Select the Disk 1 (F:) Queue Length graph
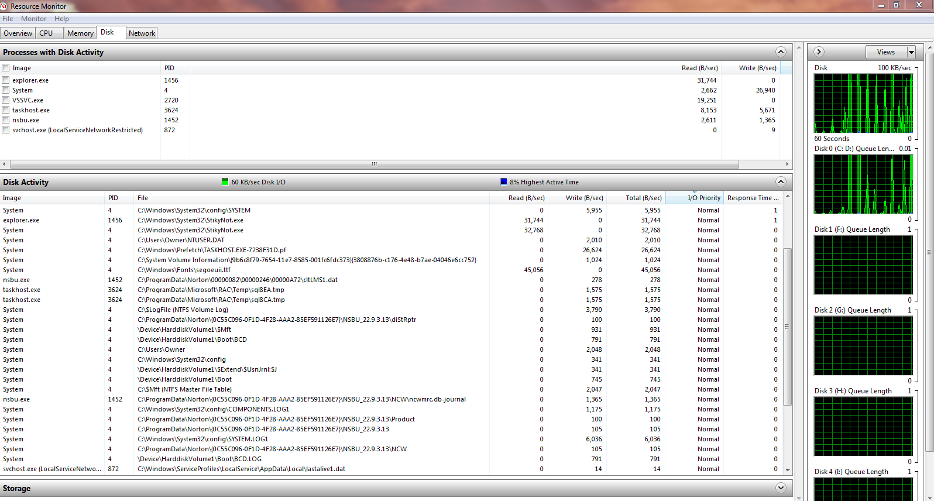The width and height of the screenshot is (934, 501). (x=863, y=265)
